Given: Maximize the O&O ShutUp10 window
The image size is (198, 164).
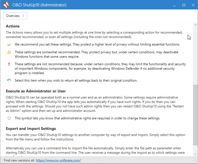Looking at the screenshot, I should [184, 5].
